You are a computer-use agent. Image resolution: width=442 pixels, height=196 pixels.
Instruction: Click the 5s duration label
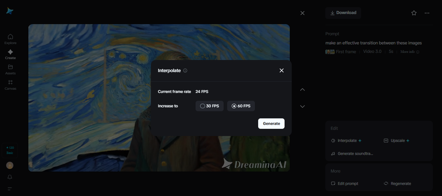(x=391, y=52)
